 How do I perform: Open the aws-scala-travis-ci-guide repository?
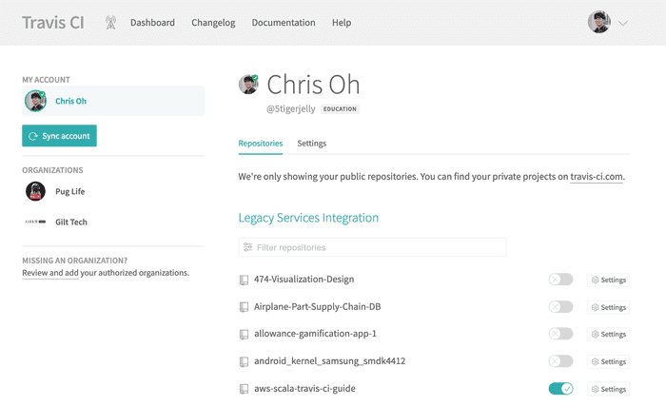click(304, 389)
